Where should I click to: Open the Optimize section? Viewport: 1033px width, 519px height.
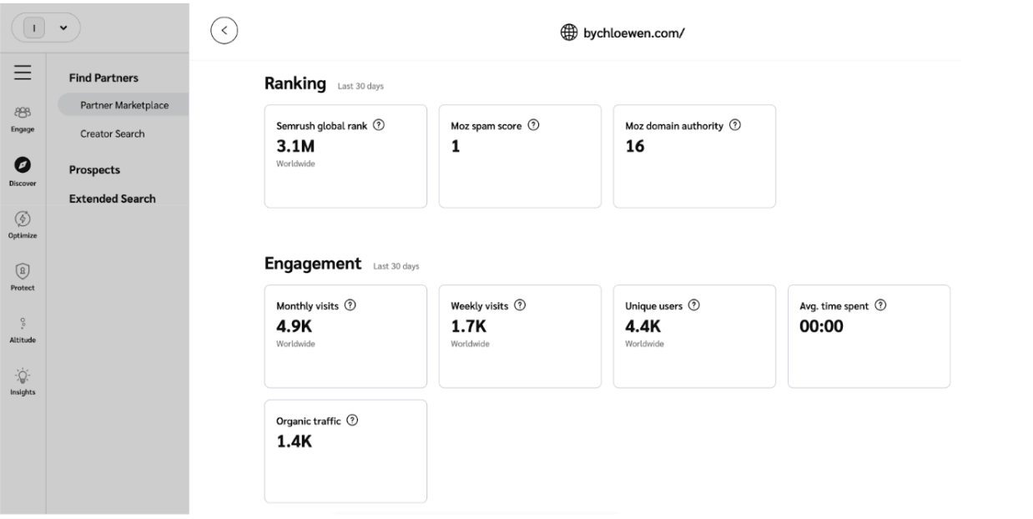point(23,224)
